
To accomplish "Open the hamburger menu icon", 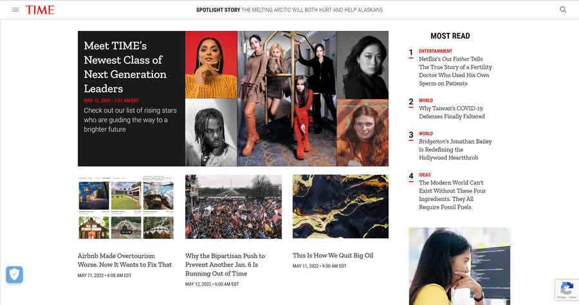I will (15, 10).
